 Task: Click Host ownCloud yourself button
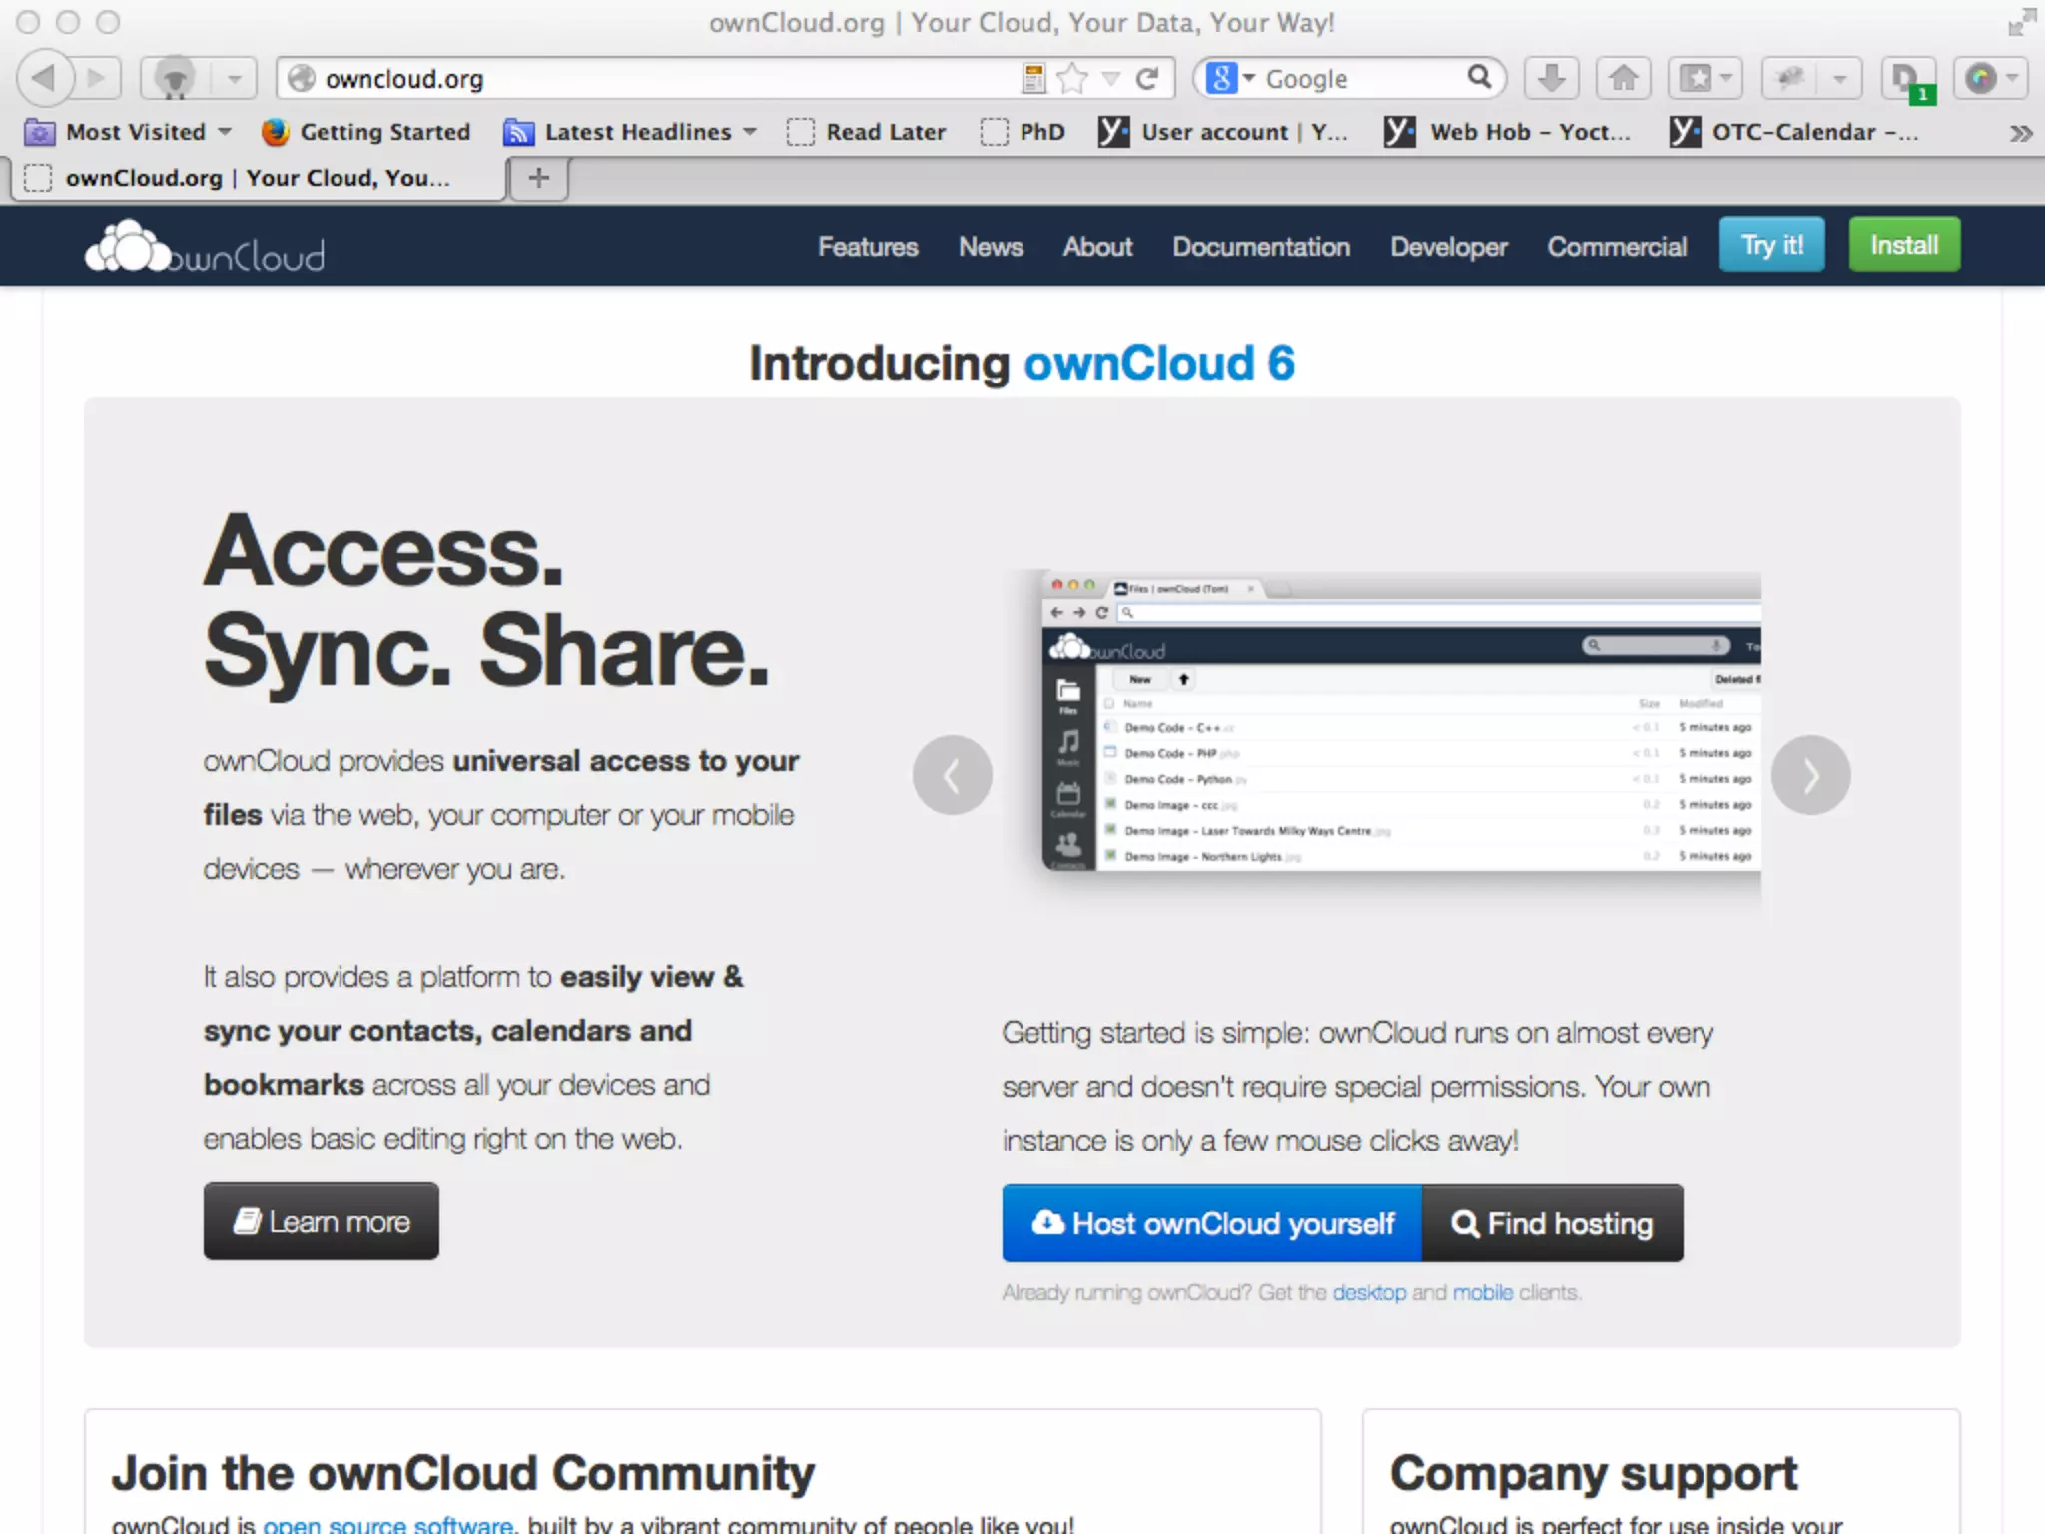pos(1212,1223)
